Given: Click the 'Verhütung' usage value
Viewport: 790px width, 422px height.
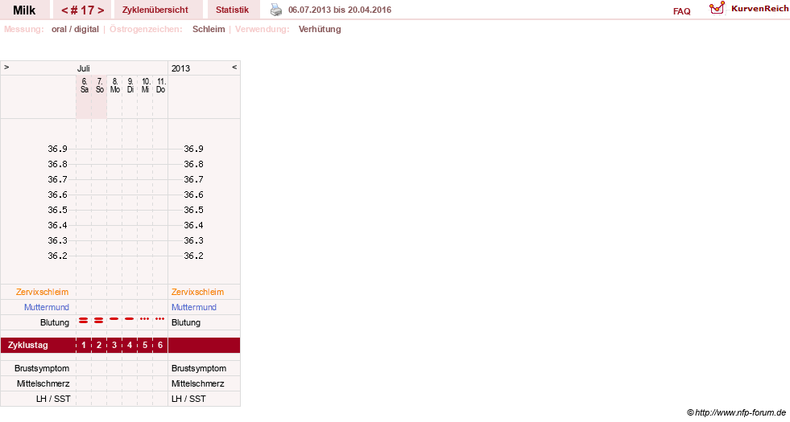Looking at the screenshot, I should coord(320,29).
